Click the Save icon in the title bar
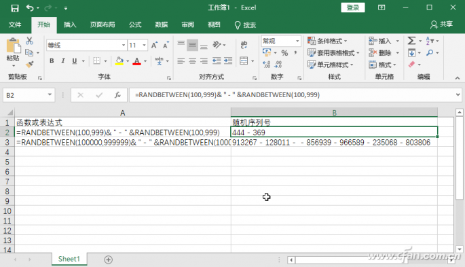The image size is (465, 267). point(14,8)
